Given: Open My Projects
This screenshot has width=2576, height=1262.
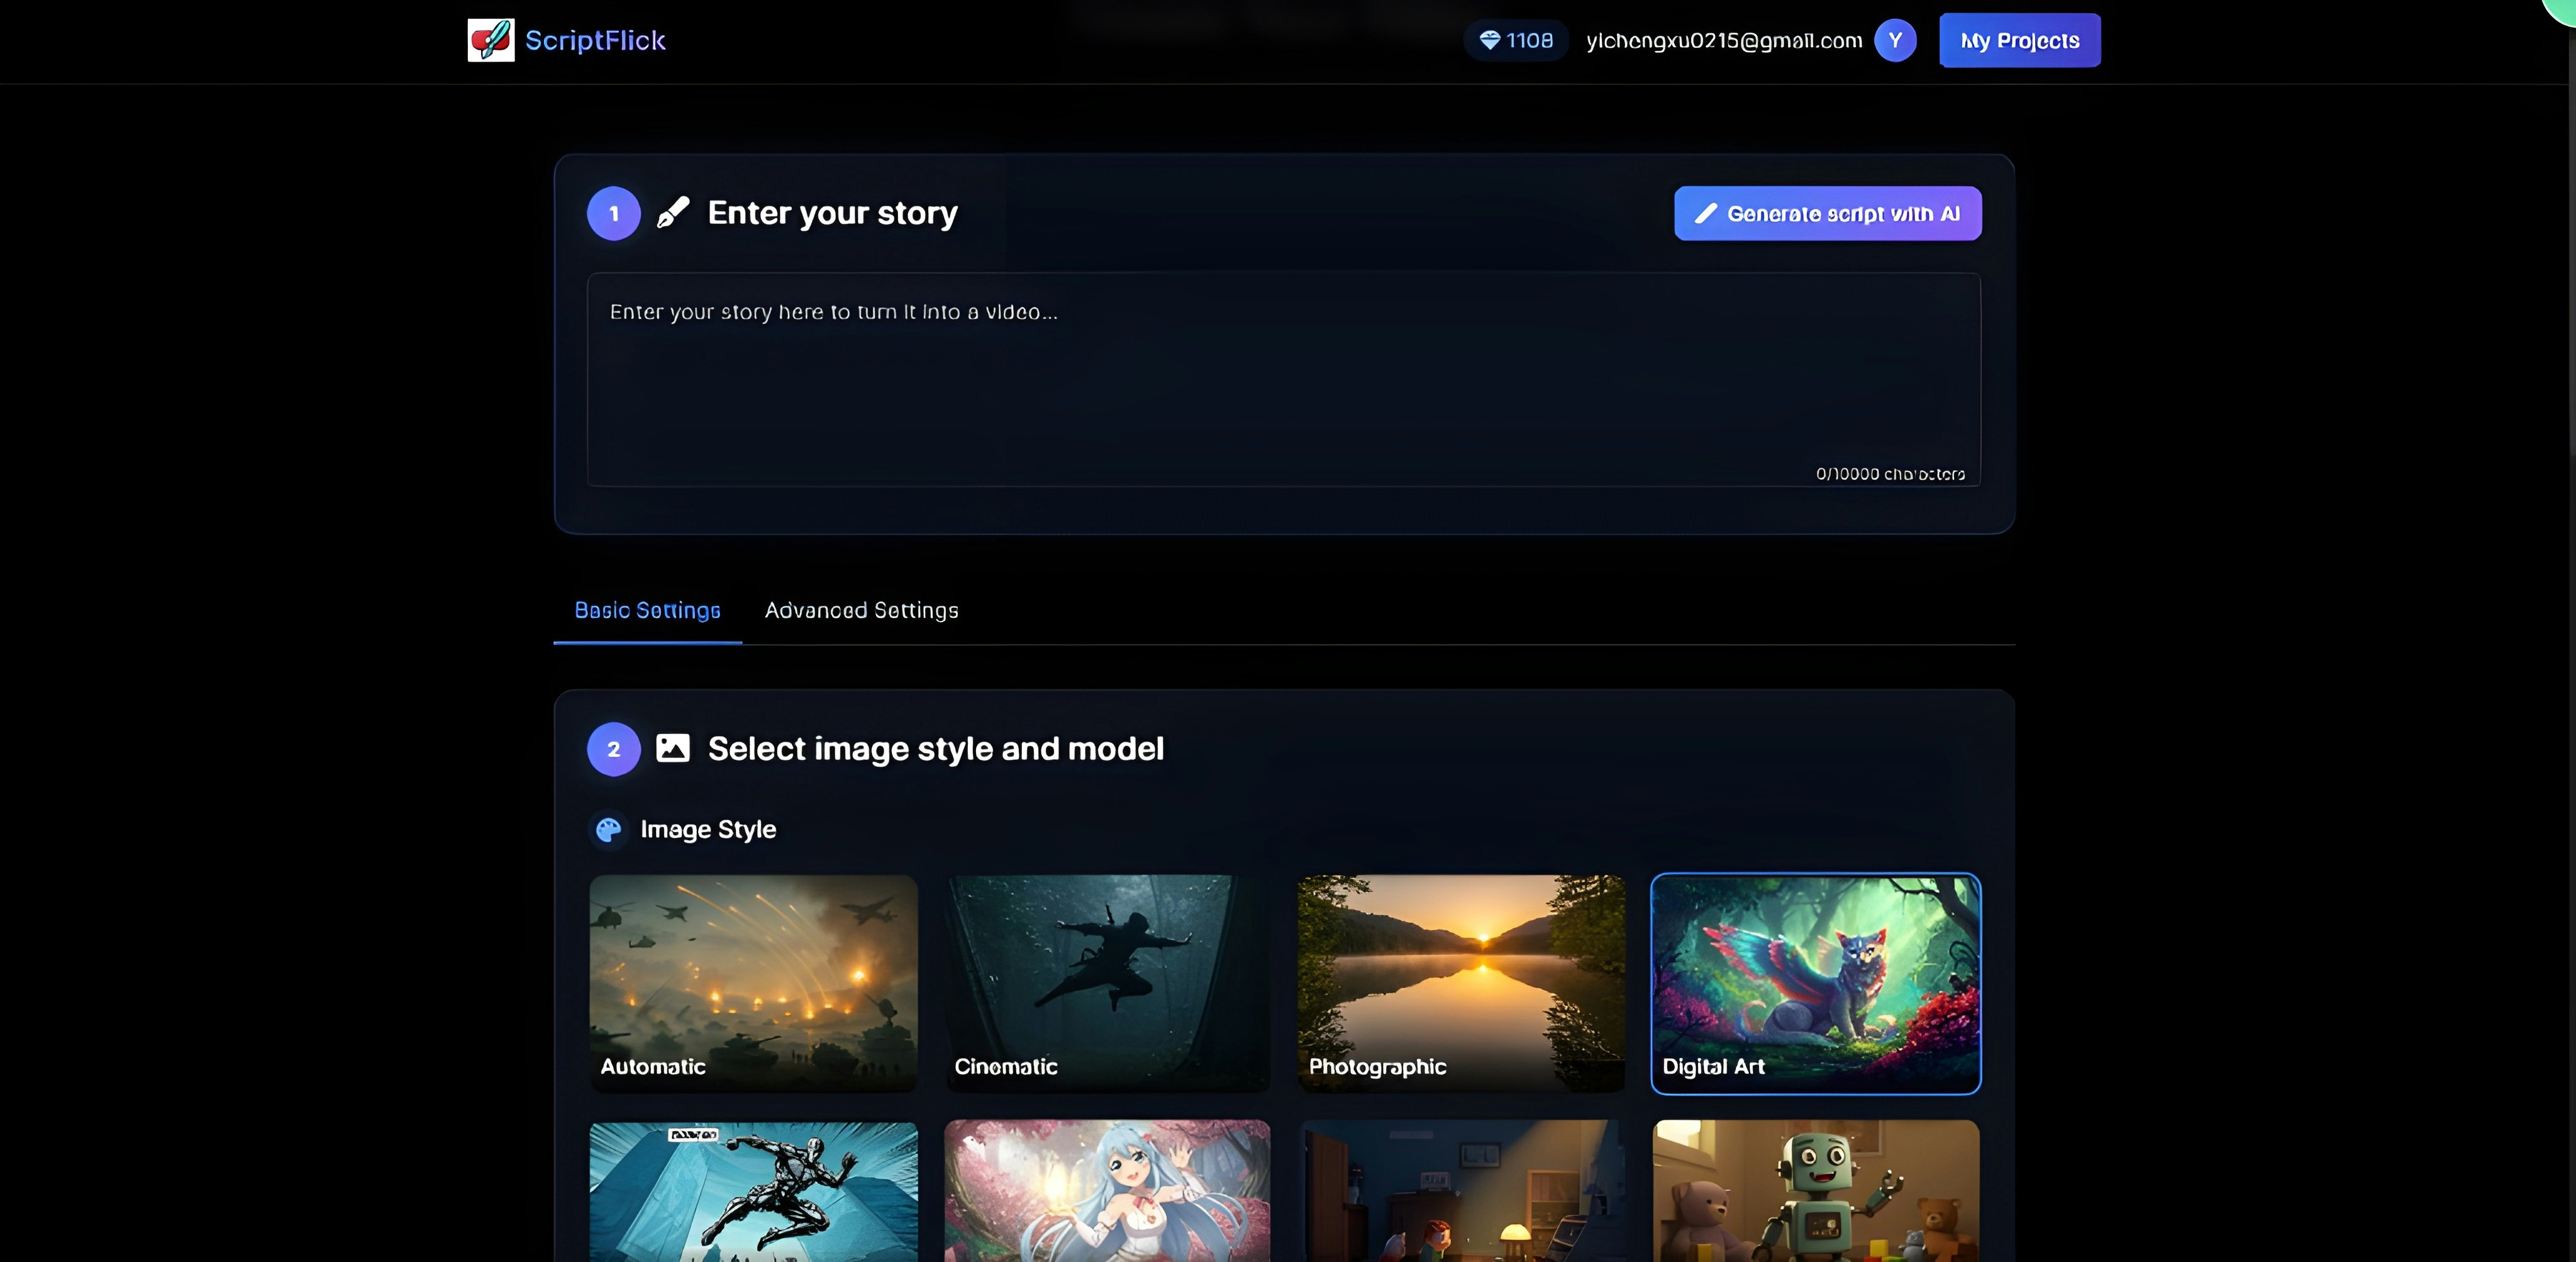Looking at the screenshot, I should [2019, 40].
